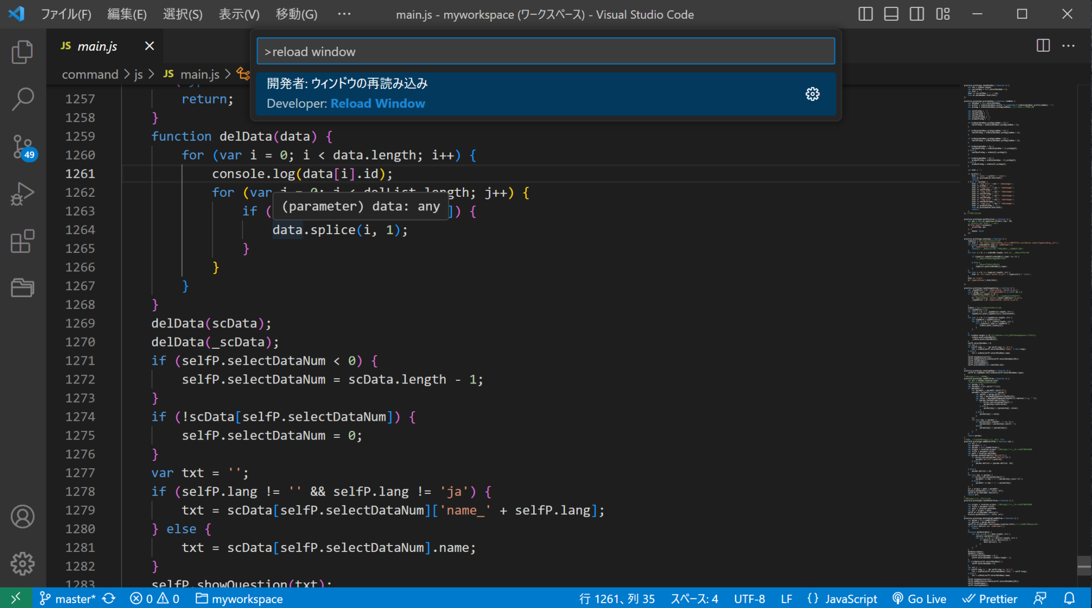Screen dimensions: 1092x608
Task: Open the ファイル(F) menu
Action: tap(66, 14)
